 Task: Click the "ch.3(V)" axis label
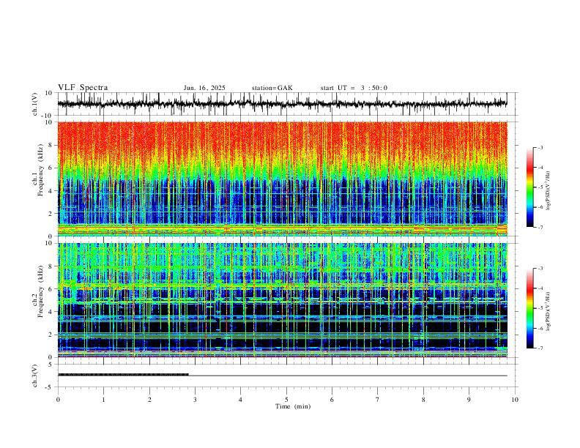point(35,376)
